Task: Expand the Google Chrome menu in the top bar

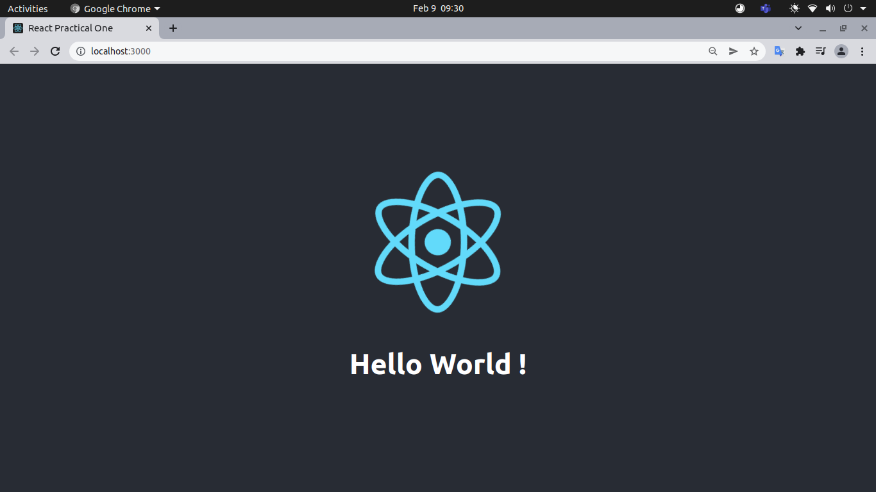Action: pyautogui.click(x=114, y=8)
